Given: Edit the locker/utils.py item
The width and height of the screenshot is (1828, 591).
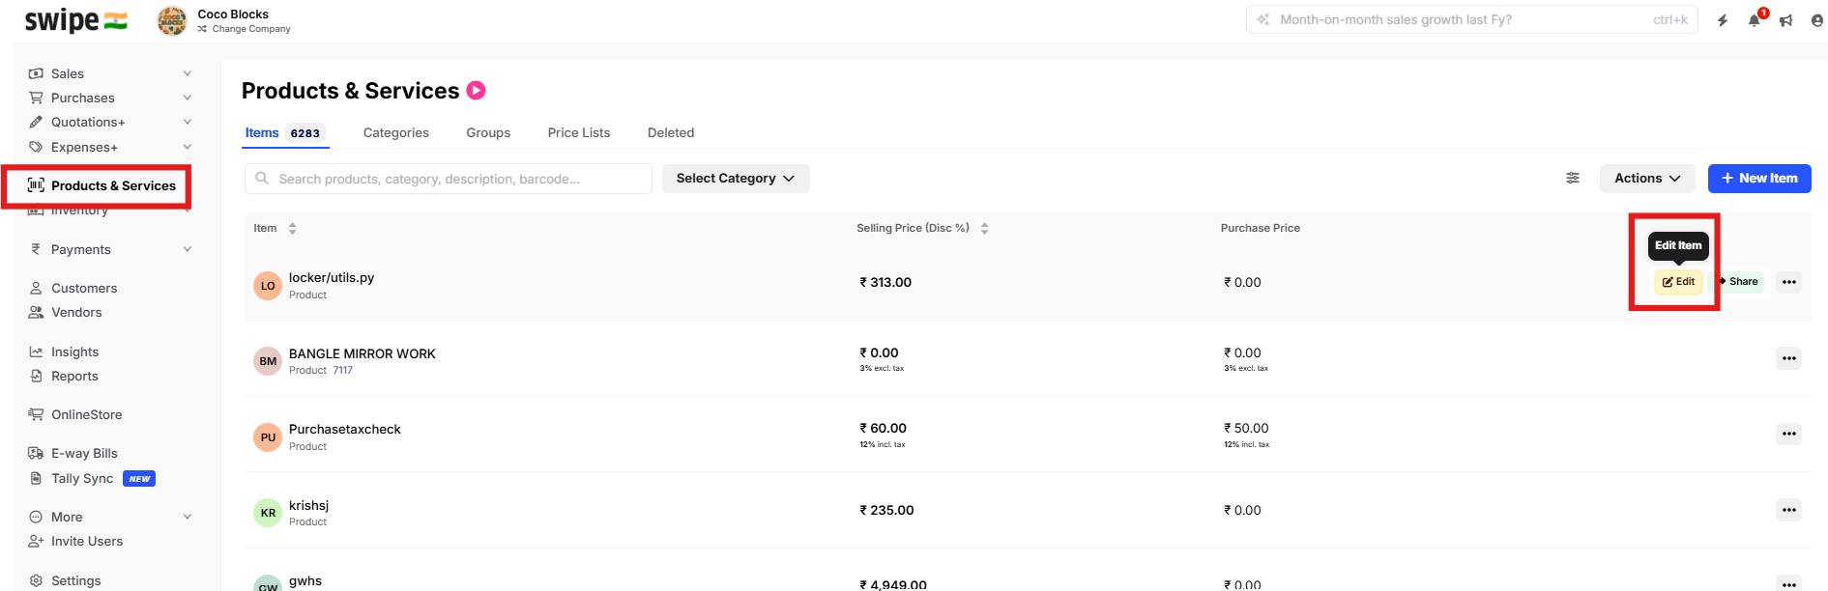Looking at the screenshot, I should 1678,282.
